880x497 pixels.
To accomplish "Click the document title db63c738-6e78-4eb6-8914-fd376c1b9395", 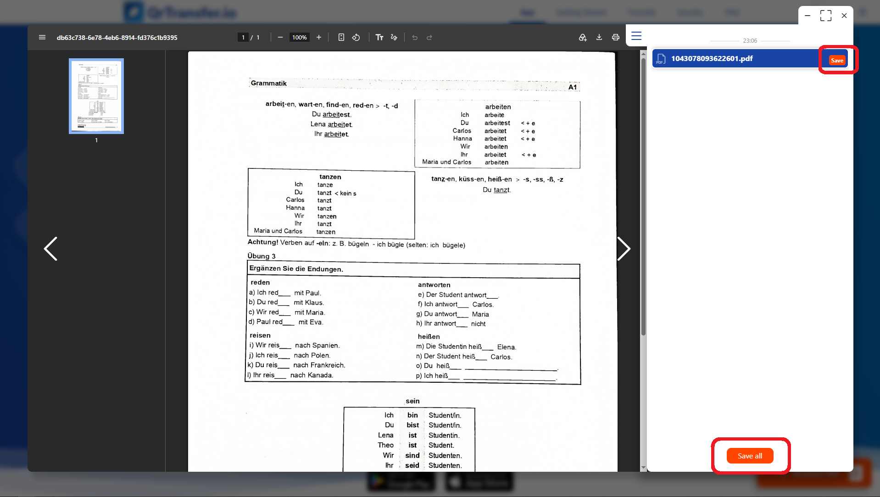I will (x=117, y=38).
